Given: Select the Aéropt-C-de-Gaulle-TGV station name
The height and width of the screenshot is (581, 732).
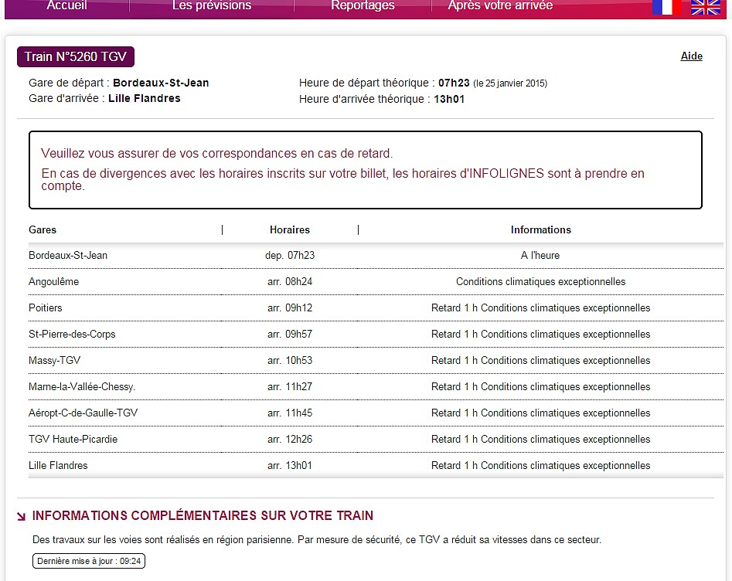Looking at the screenshot, I should coord(83,413).
